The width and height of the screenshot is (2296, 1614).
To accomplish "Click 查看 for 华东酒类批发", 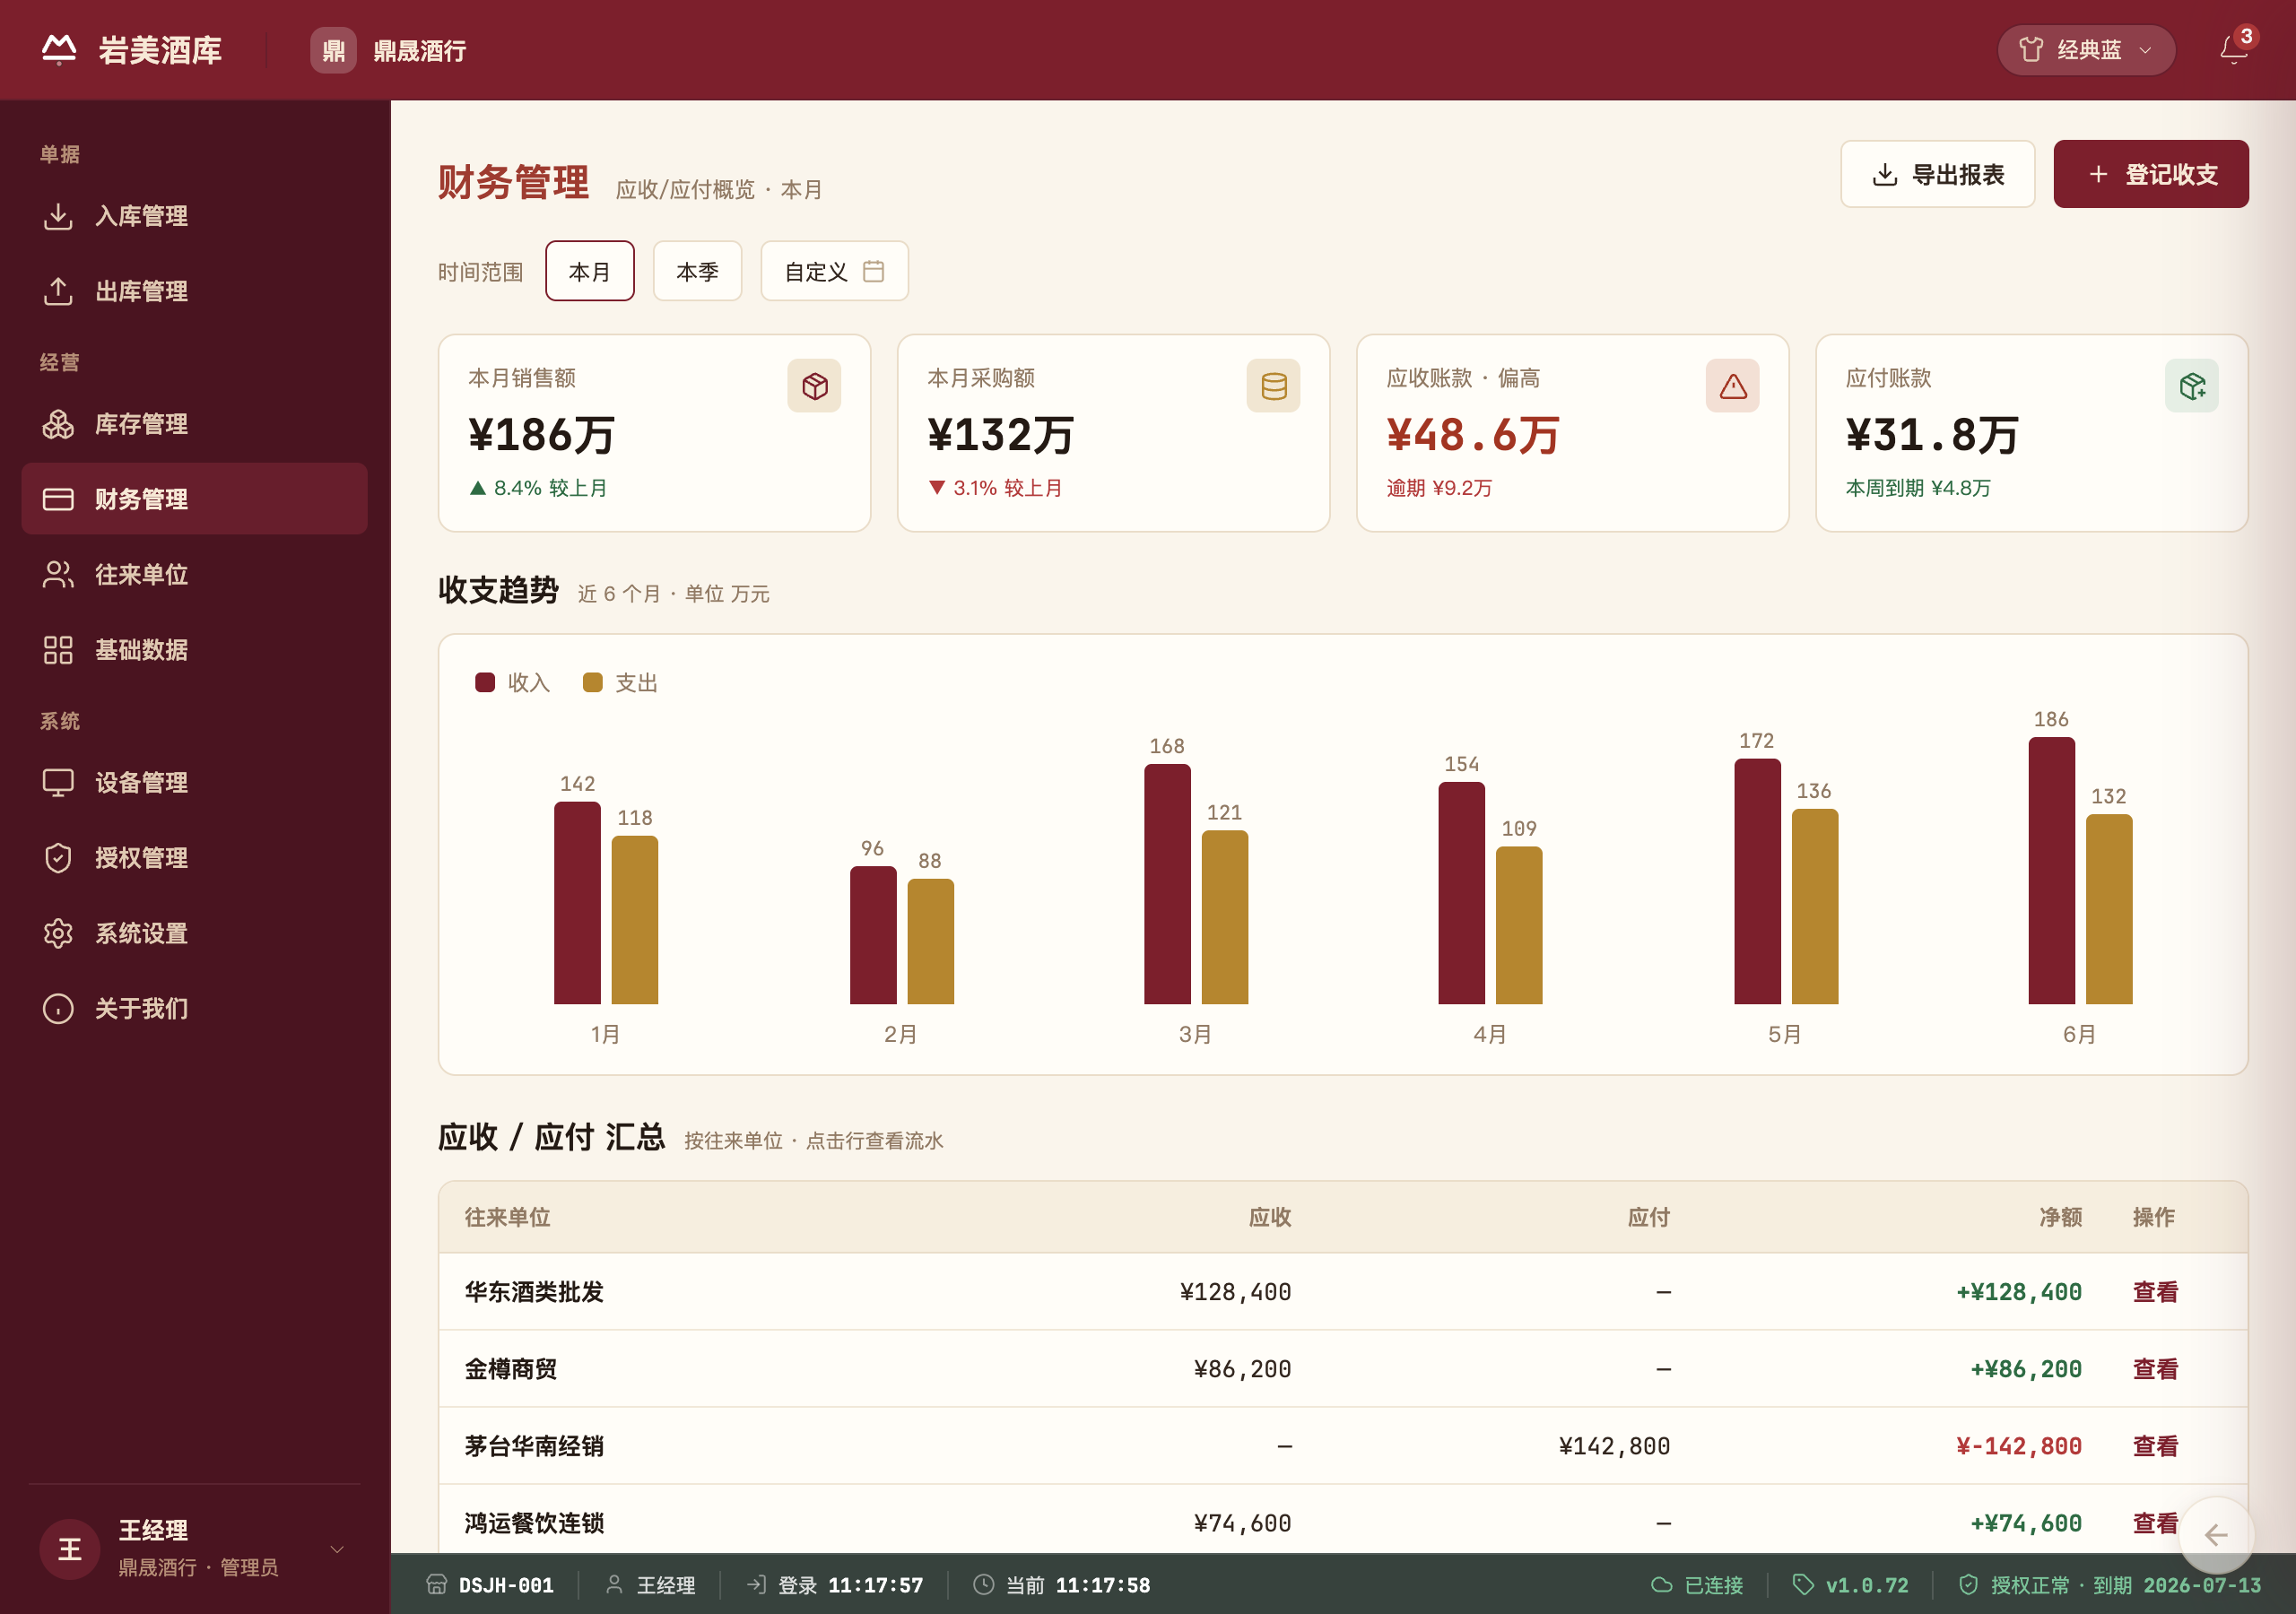I will pos(2155,1292).
